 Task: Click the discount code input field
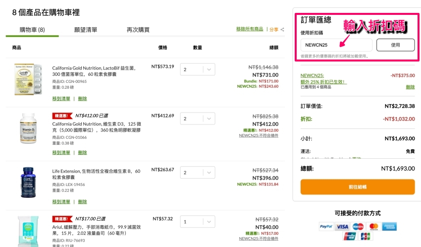[336, 45]
